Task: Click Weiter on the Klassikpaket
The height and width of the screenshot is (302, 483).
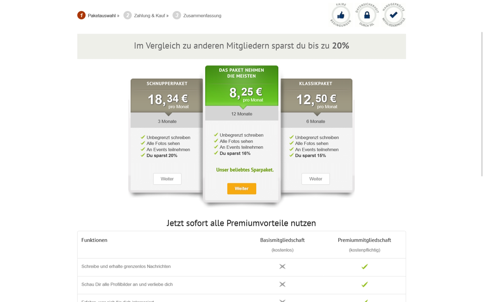Action: pyautogui.click(x=315, y=179)
